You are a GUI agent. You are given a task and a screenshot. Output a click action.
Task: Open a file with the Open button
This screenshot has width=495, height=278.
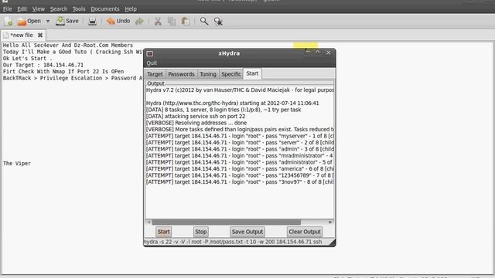click(29, 21)
